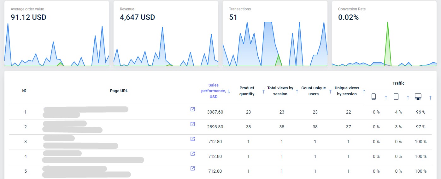Click the Page URL column header
Screen dimensions: 441x179
pos(119,91)
